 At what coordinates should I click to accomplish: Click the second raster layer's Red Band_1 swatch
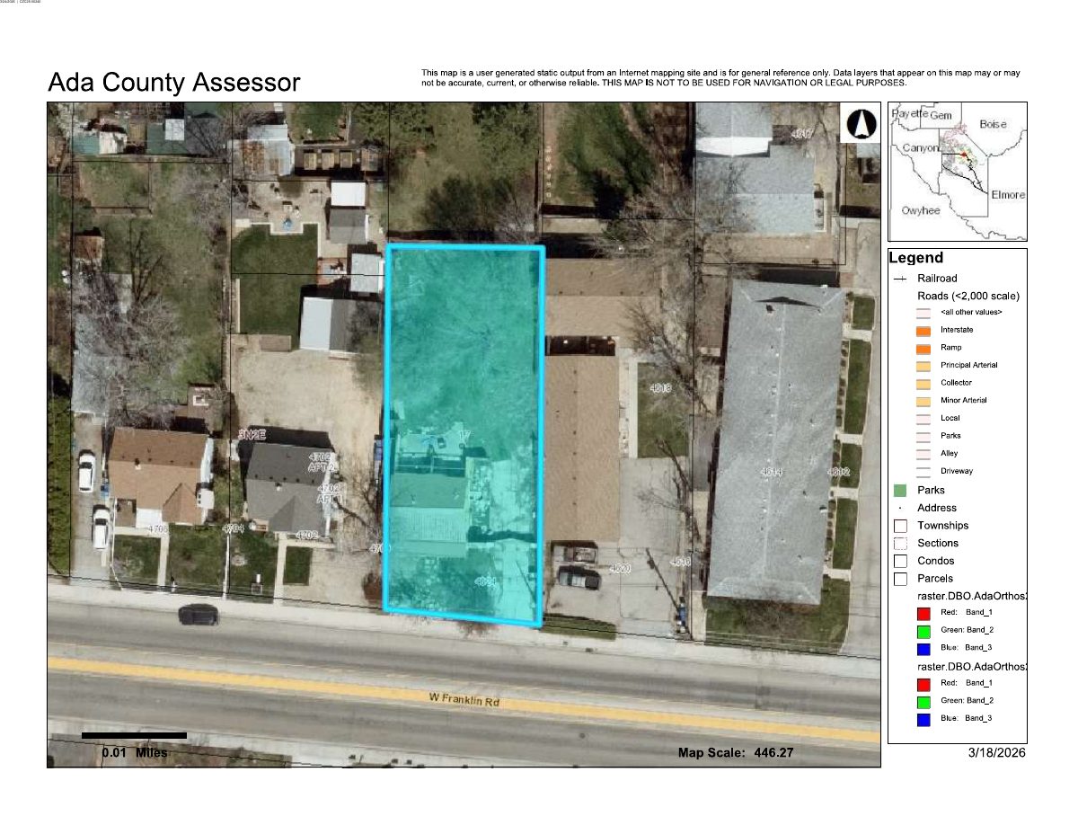[x=924, y=683]
